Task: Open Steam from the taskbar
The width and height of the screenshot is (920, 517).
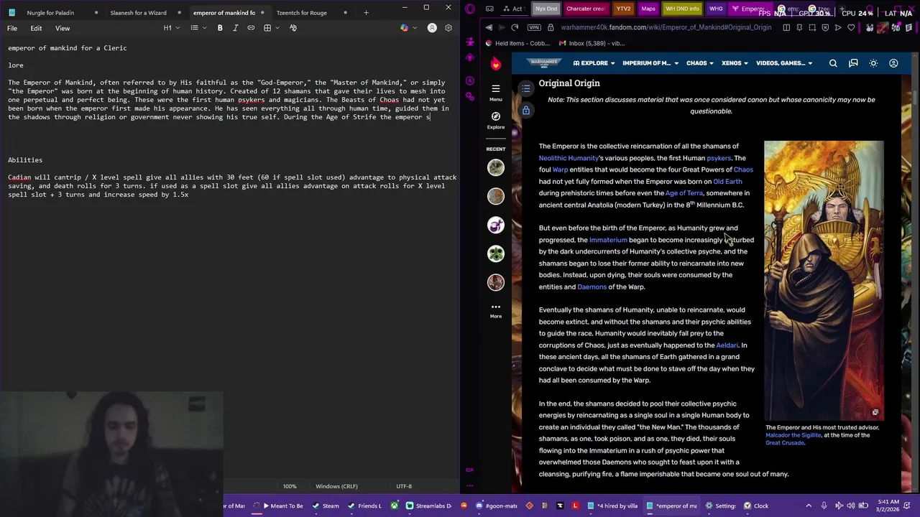Action: (x=326, y=506)
